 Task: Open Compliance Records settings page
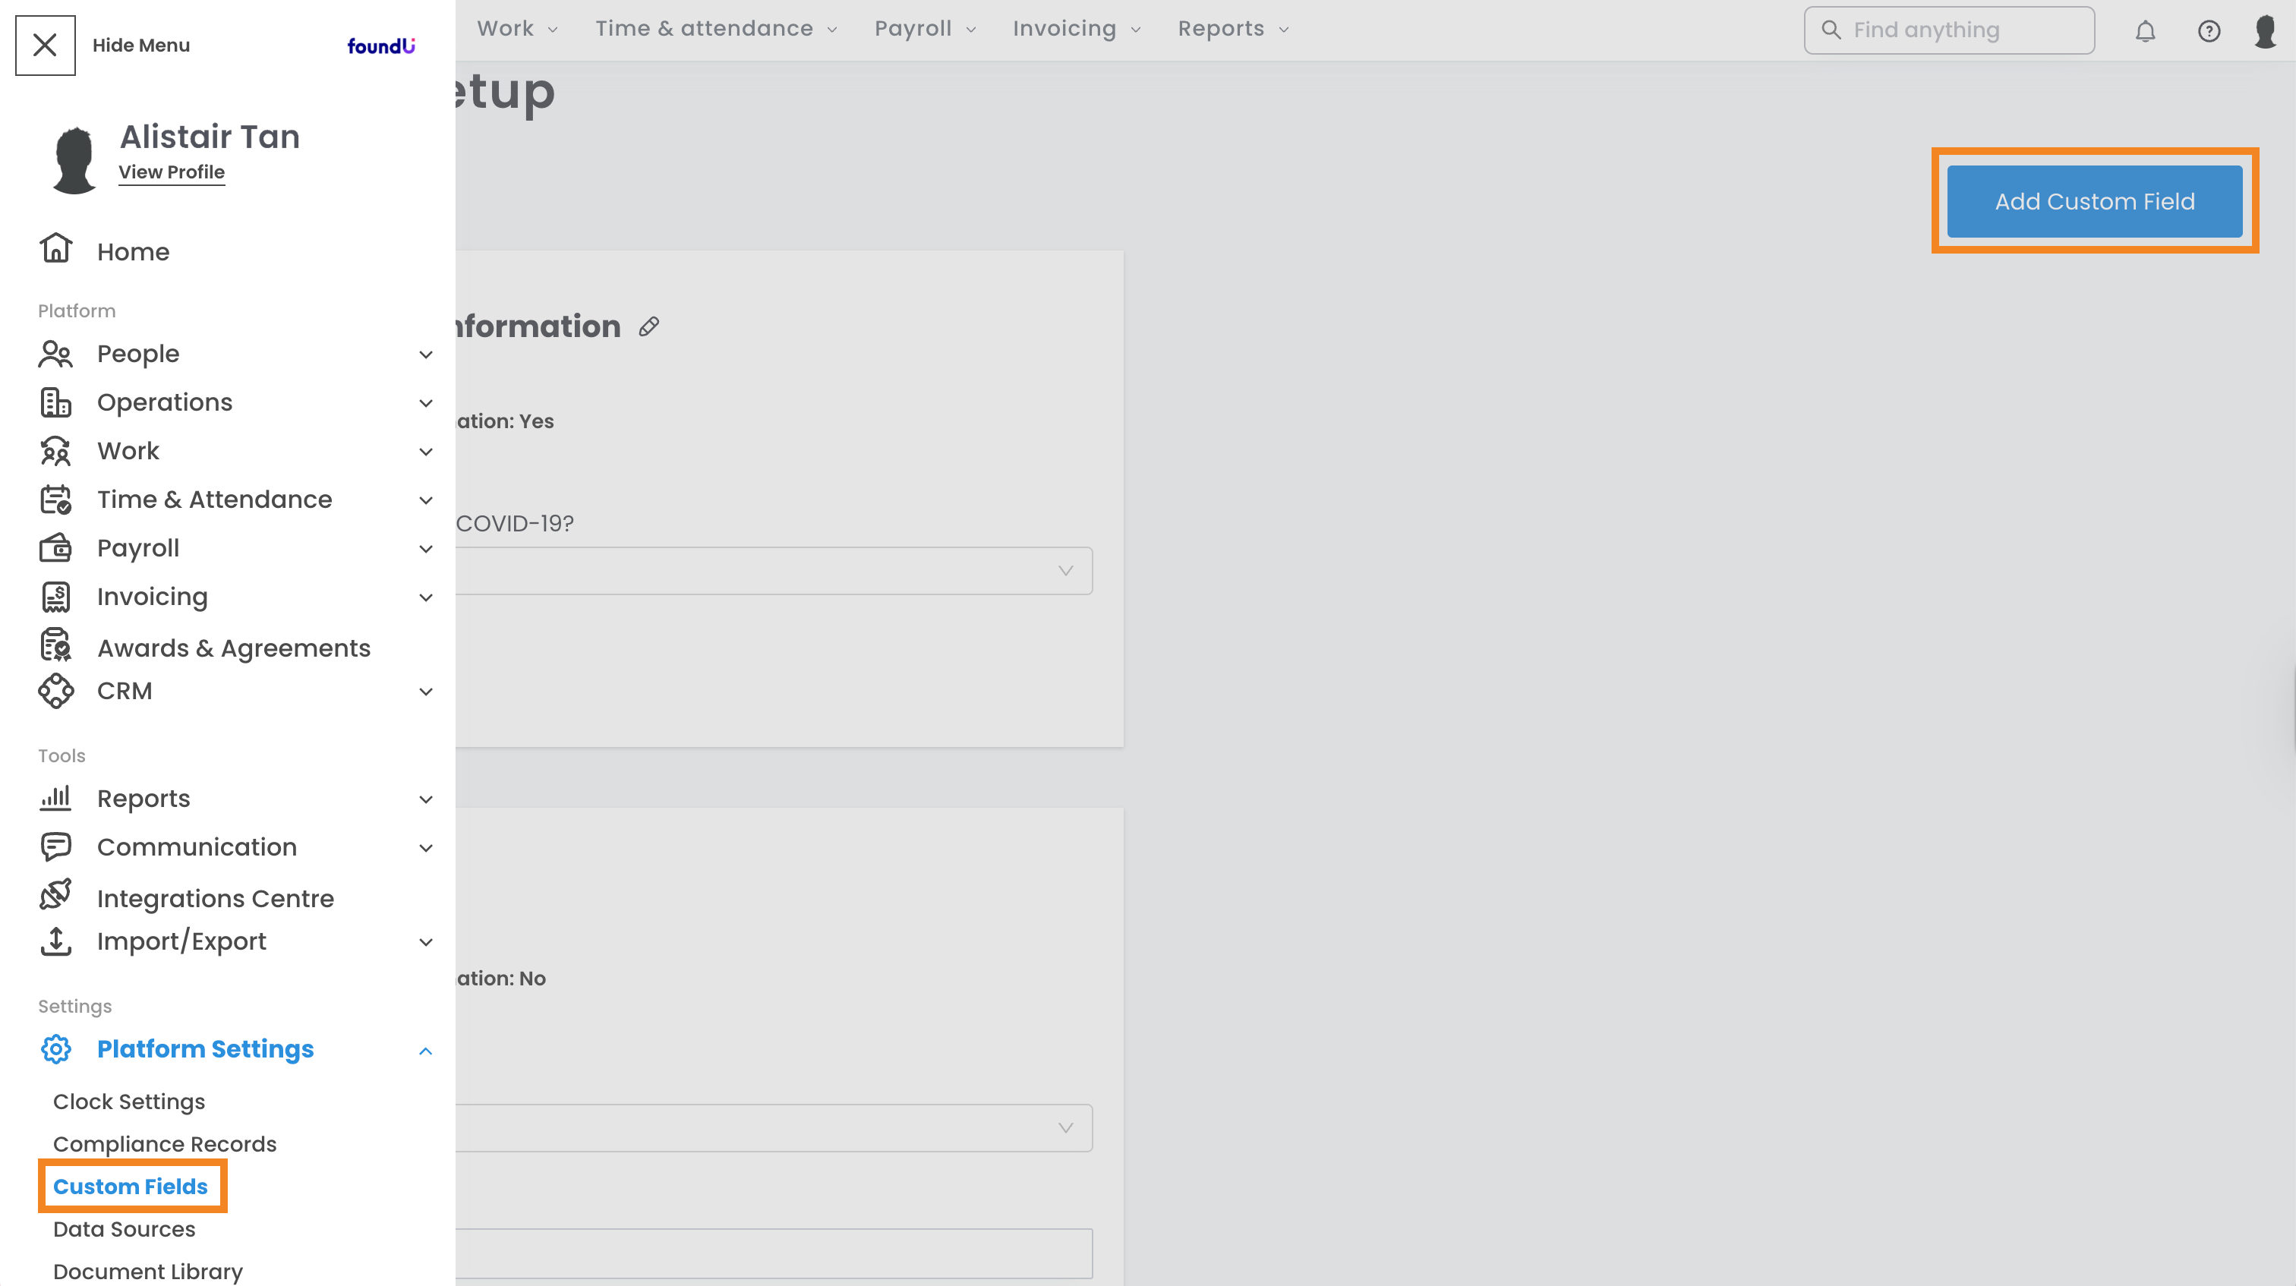point(165,1143)
